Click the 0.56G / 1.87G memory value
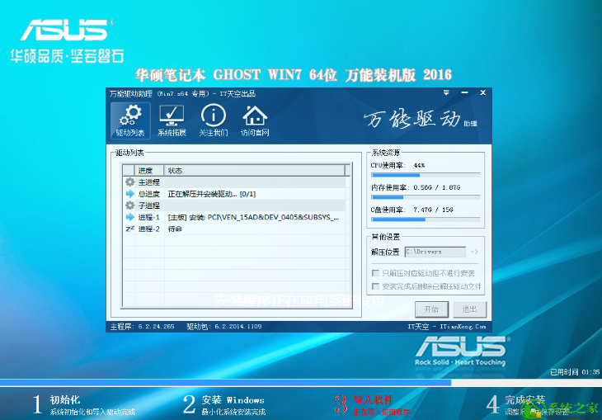The height and width of the screenshot is (420, 602). point(436,187)
